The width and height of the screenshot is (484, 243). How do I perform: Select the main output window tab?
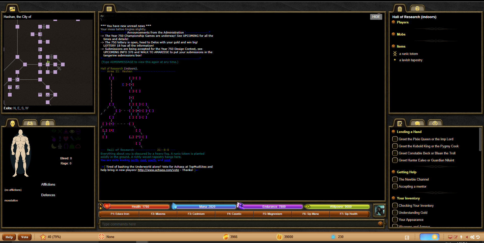coord(109,9)
